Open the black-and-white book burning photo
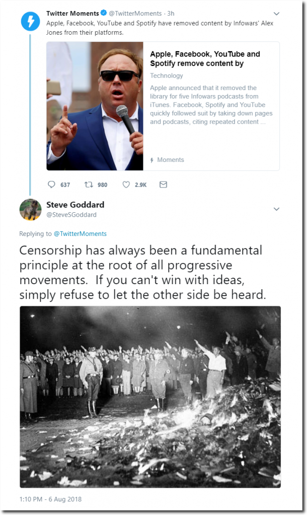Screen dimensions: 307x515 pyautogui.click(x=150, y=397)
